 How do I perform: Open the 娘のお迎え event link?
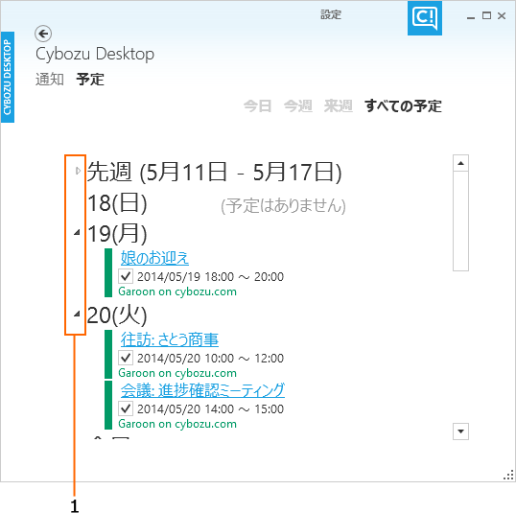[154, 257]
